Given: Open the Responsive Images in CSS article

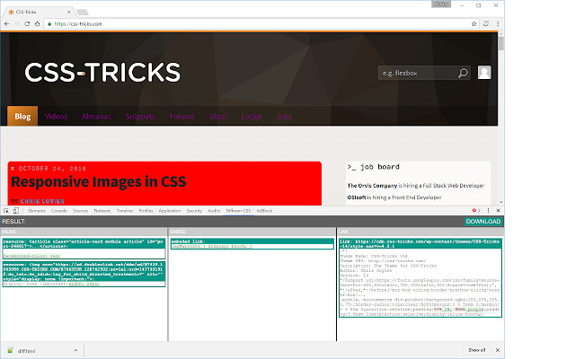Looking at the screenshot, I should click(98, 181).
